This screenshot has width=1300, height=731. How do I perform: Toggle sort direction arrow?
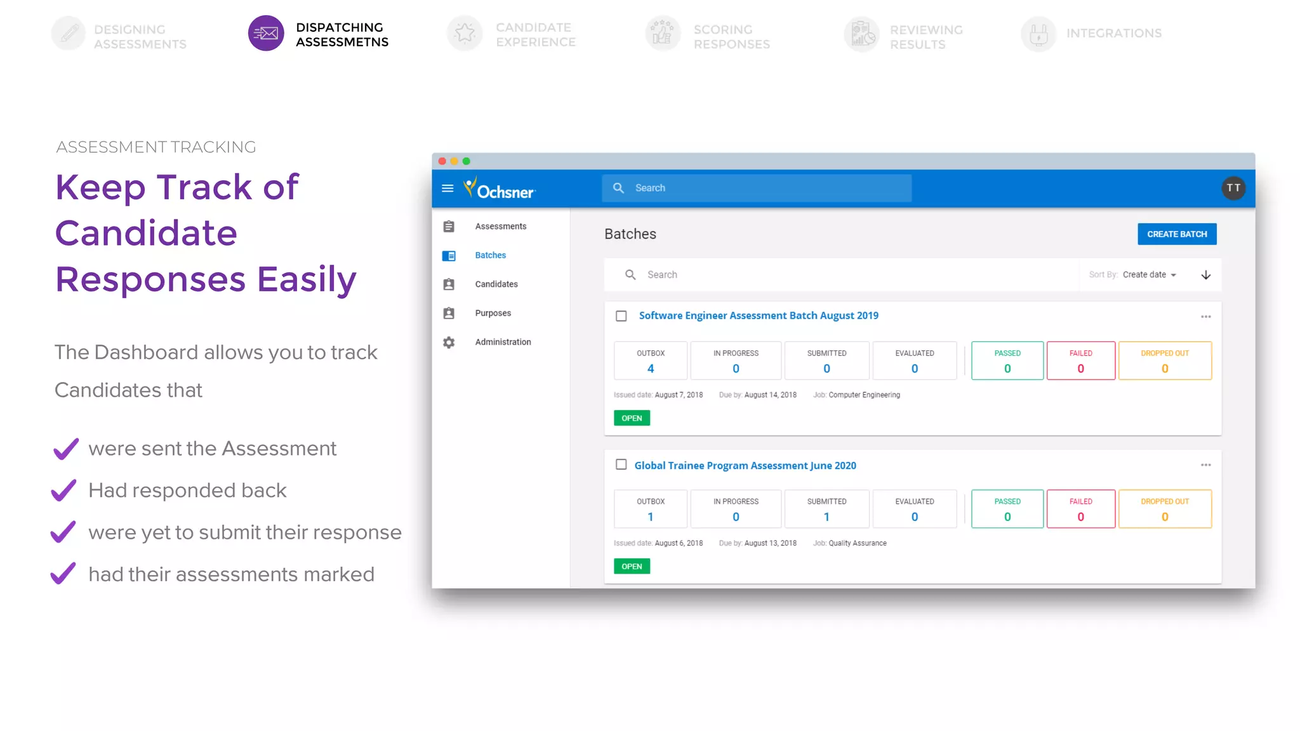pyautogui.click(x=1206, y=275)
